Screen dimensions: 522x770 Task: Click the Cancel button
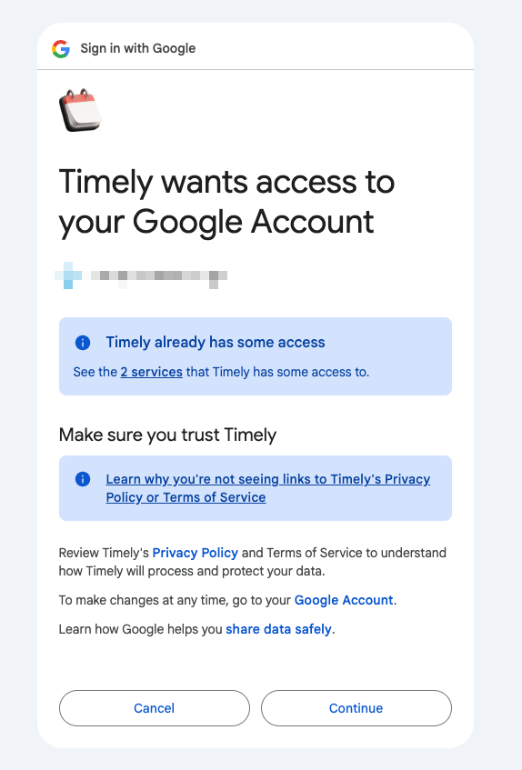(x=155, y=708)
